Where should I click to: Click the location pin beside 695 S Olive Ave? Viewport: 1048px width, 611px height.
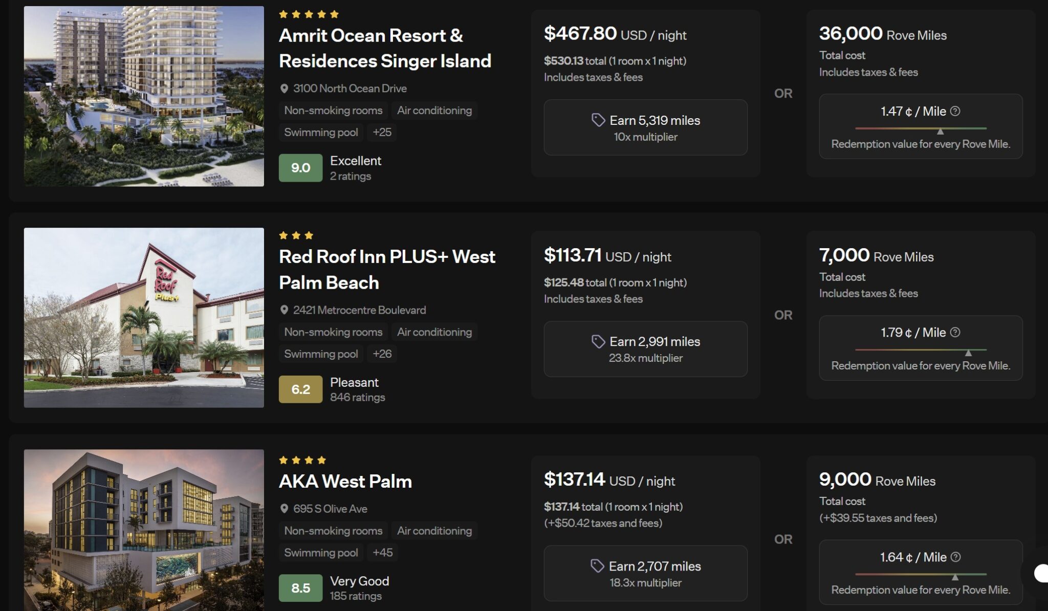click(x=284, y=509)
